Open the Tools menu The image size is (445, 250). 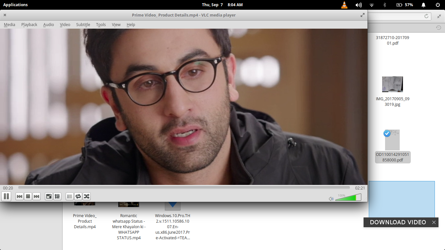101,24
